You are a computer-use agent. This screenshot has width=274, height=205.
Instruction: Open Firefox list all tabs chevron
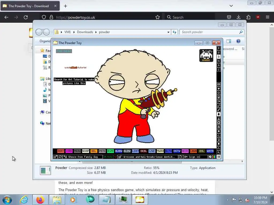[x=231, y=6]
